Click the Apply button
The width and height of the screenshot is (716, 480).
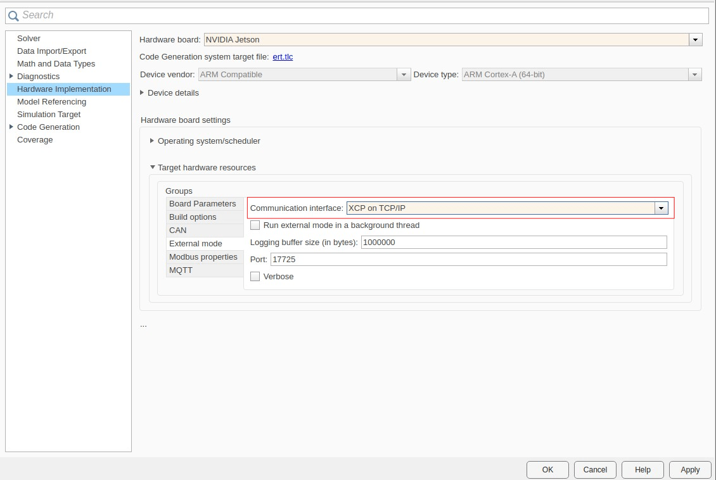(689, 469)
